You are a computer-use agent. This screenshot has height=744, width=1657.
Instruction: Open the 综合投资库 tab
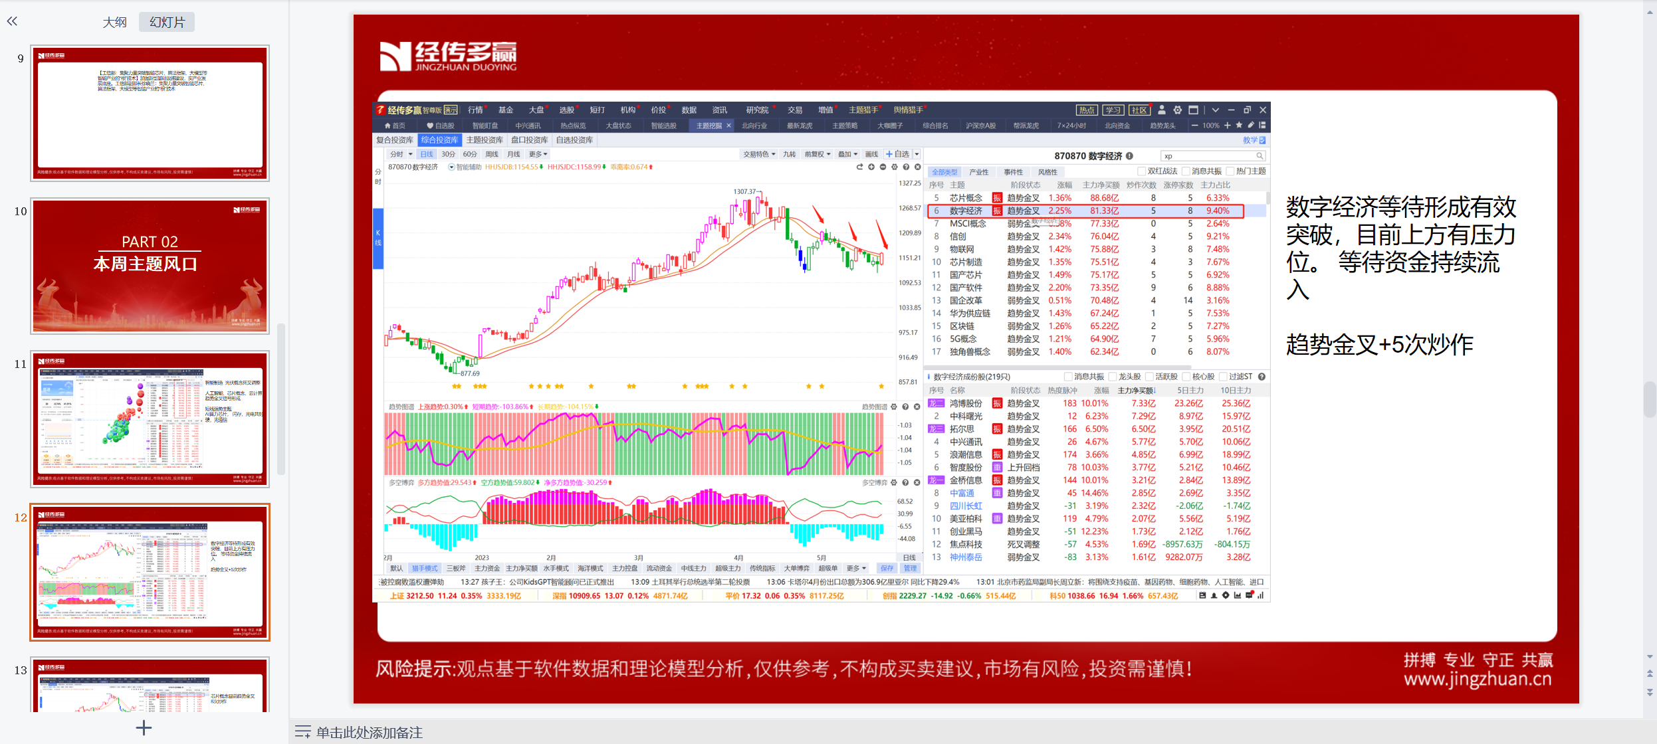[439, 140]
